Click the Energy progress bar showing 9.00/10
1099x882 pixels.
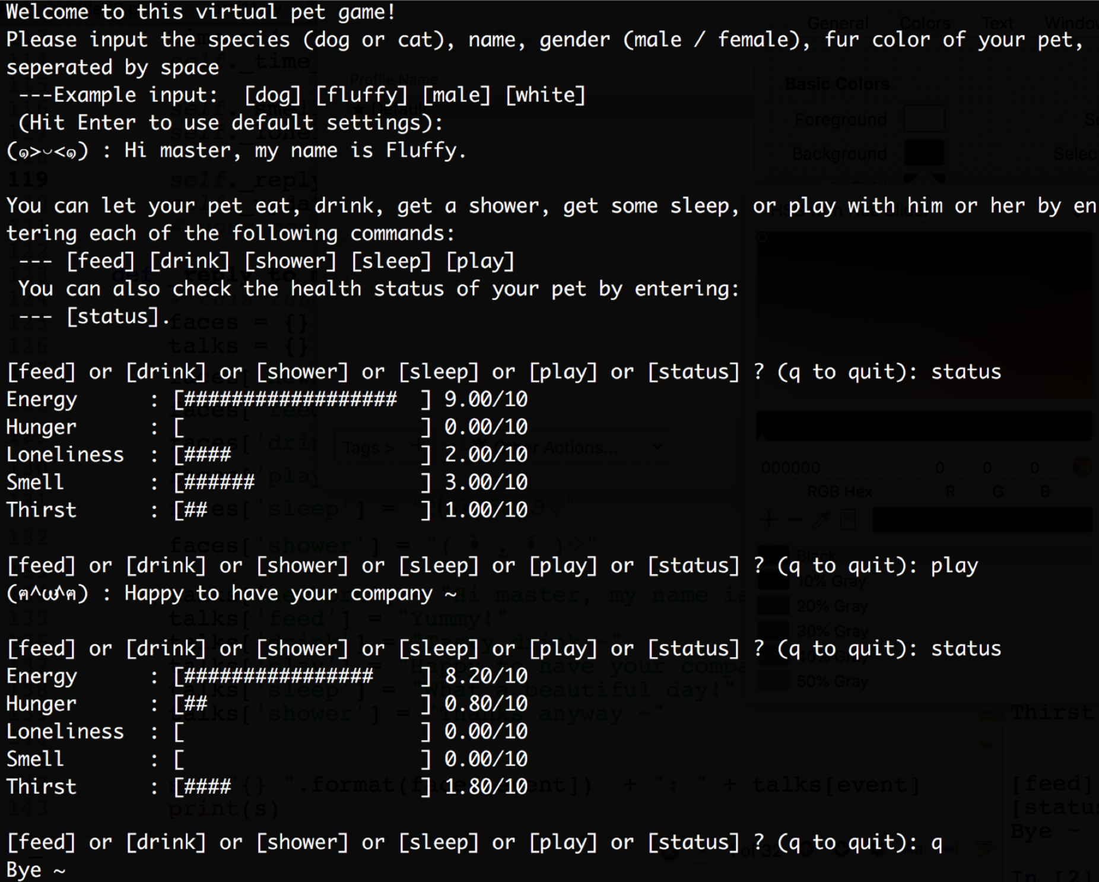(302, 399)
